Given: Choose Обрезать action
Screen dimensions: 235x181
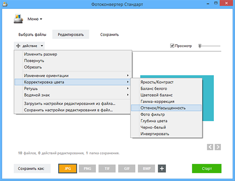Looking at the screenshot, I should pyautogui.click(x=73, y=67).
